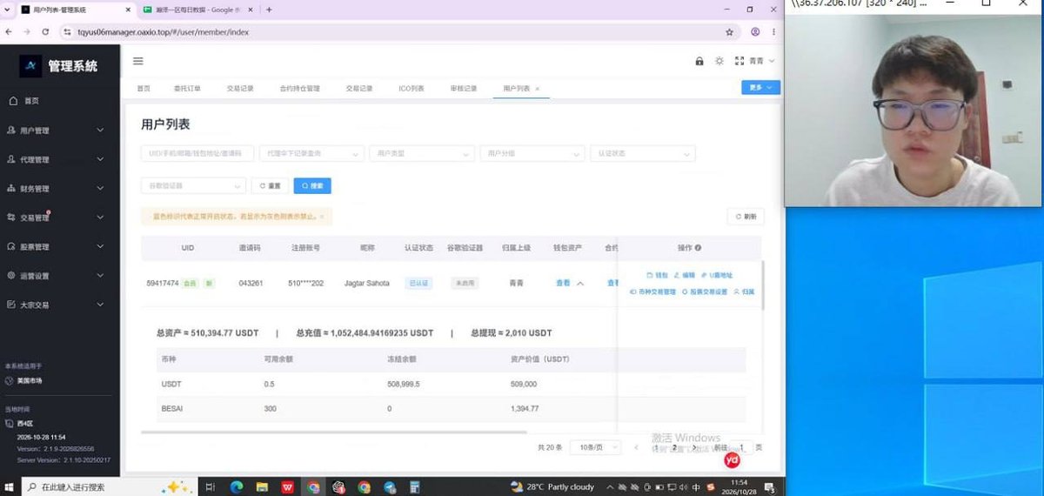Click the BESAI currency row label
The image size is (1044, 496).
click(171, 408)
